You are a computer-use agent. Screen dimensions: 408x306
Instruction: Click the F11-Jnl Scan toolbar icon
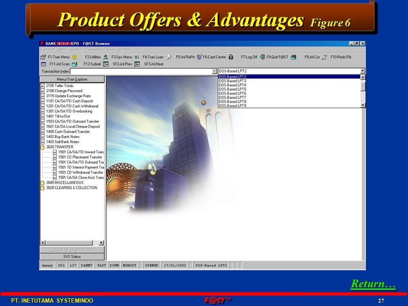point(59,64)
